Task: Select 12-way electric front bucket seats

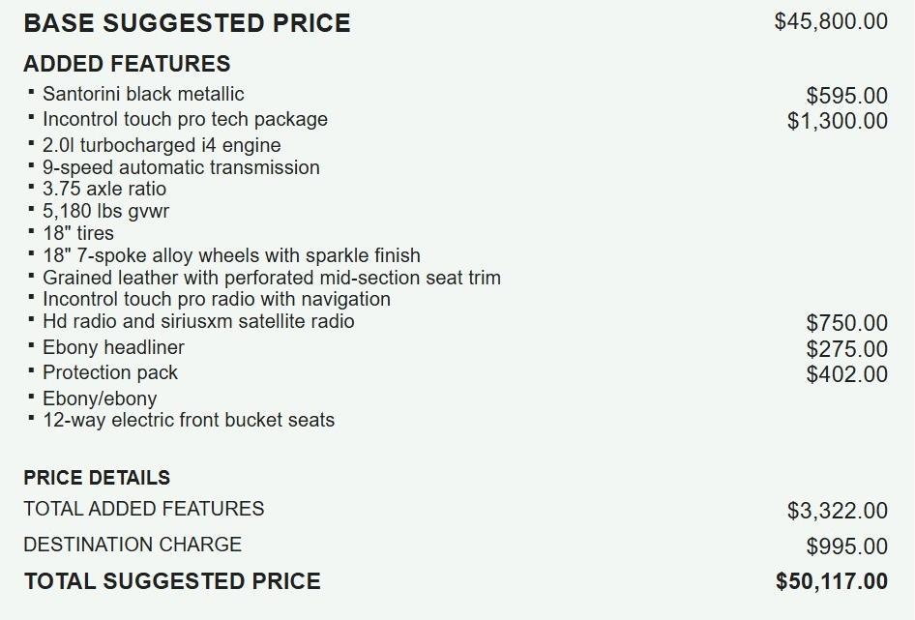Action: click(x=189, y=420)
